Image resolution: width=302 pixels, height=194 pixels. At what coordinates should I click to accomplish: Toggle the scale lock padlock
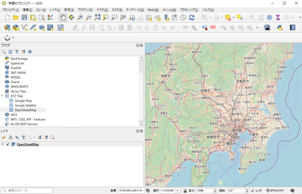(x=185, y=191)
